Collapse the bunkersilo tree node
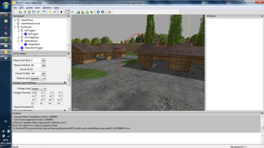The image size is (264, 148). tap(15, 27)
